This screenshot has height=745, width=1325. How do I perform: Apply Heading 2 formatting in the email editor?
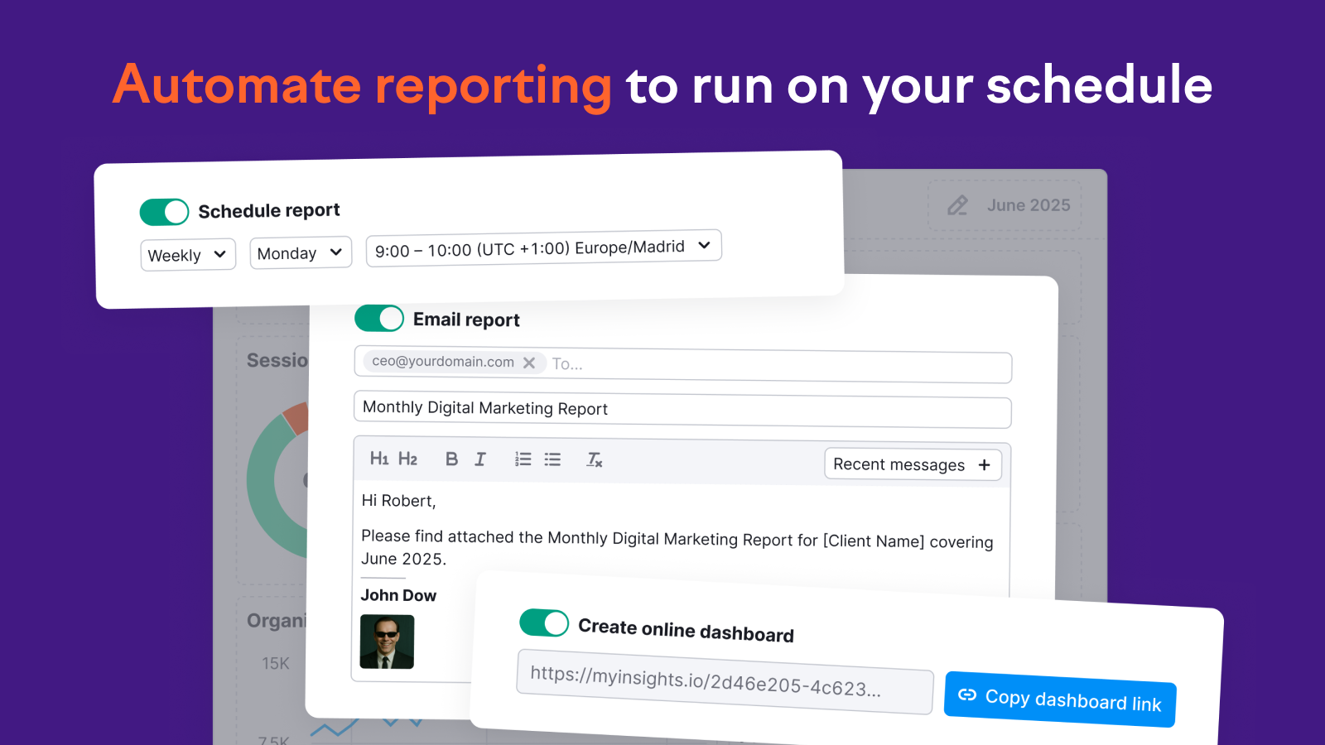click(x=409, y=459)
